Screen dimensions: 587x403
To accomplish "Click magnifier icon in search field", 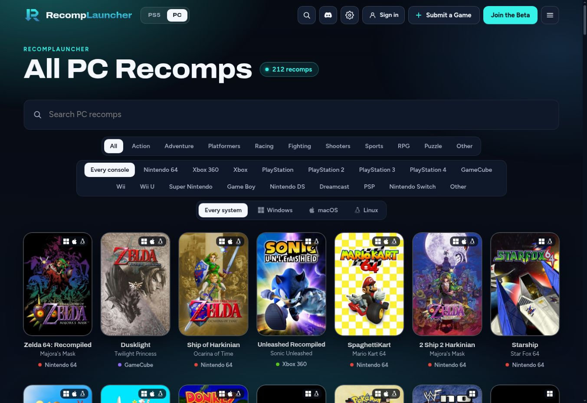I will (x=38, y=115).
